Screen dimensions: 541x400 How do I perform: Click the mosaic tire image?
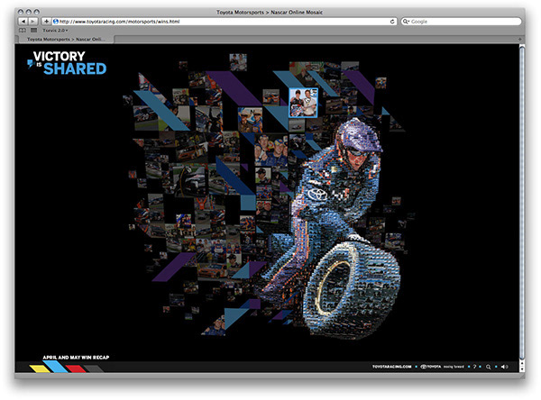tap(352, 290)
